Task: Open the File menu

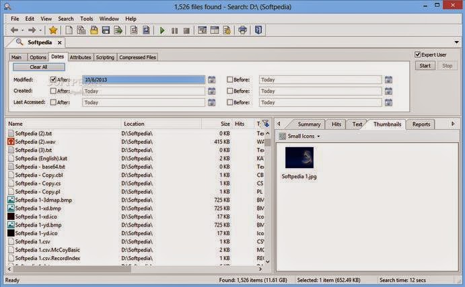Action: click(x=15, y=19)
